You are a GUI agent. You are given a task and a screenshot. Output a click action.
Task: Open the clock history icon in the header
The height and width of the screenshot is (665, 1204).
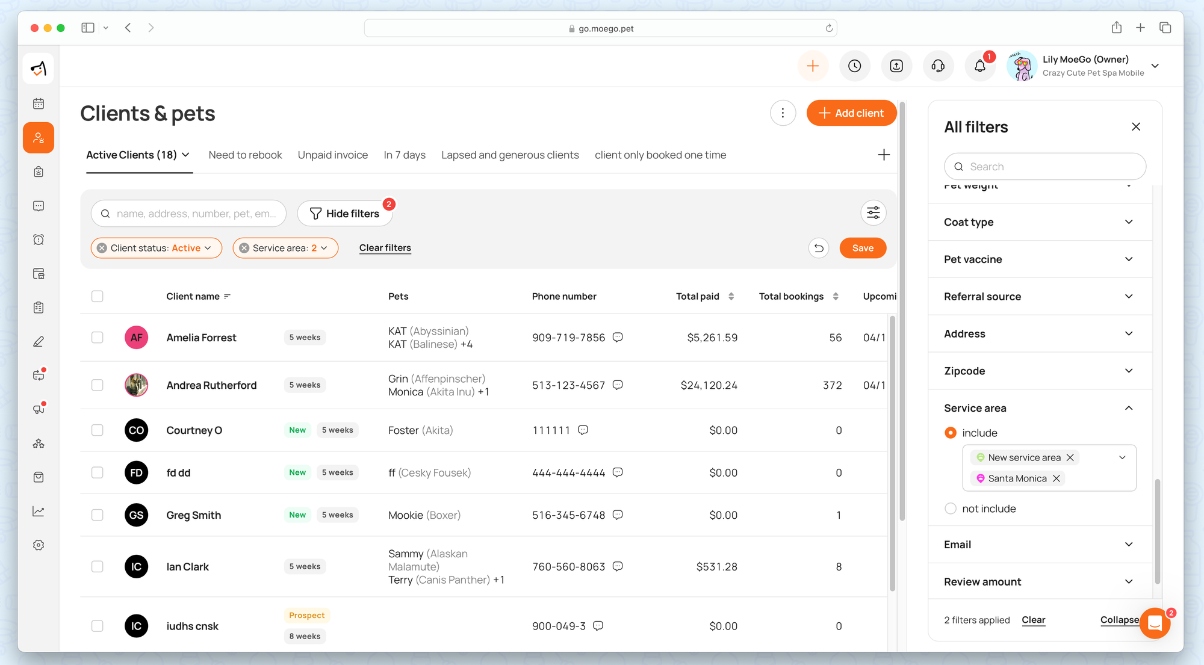click(854, 66)
